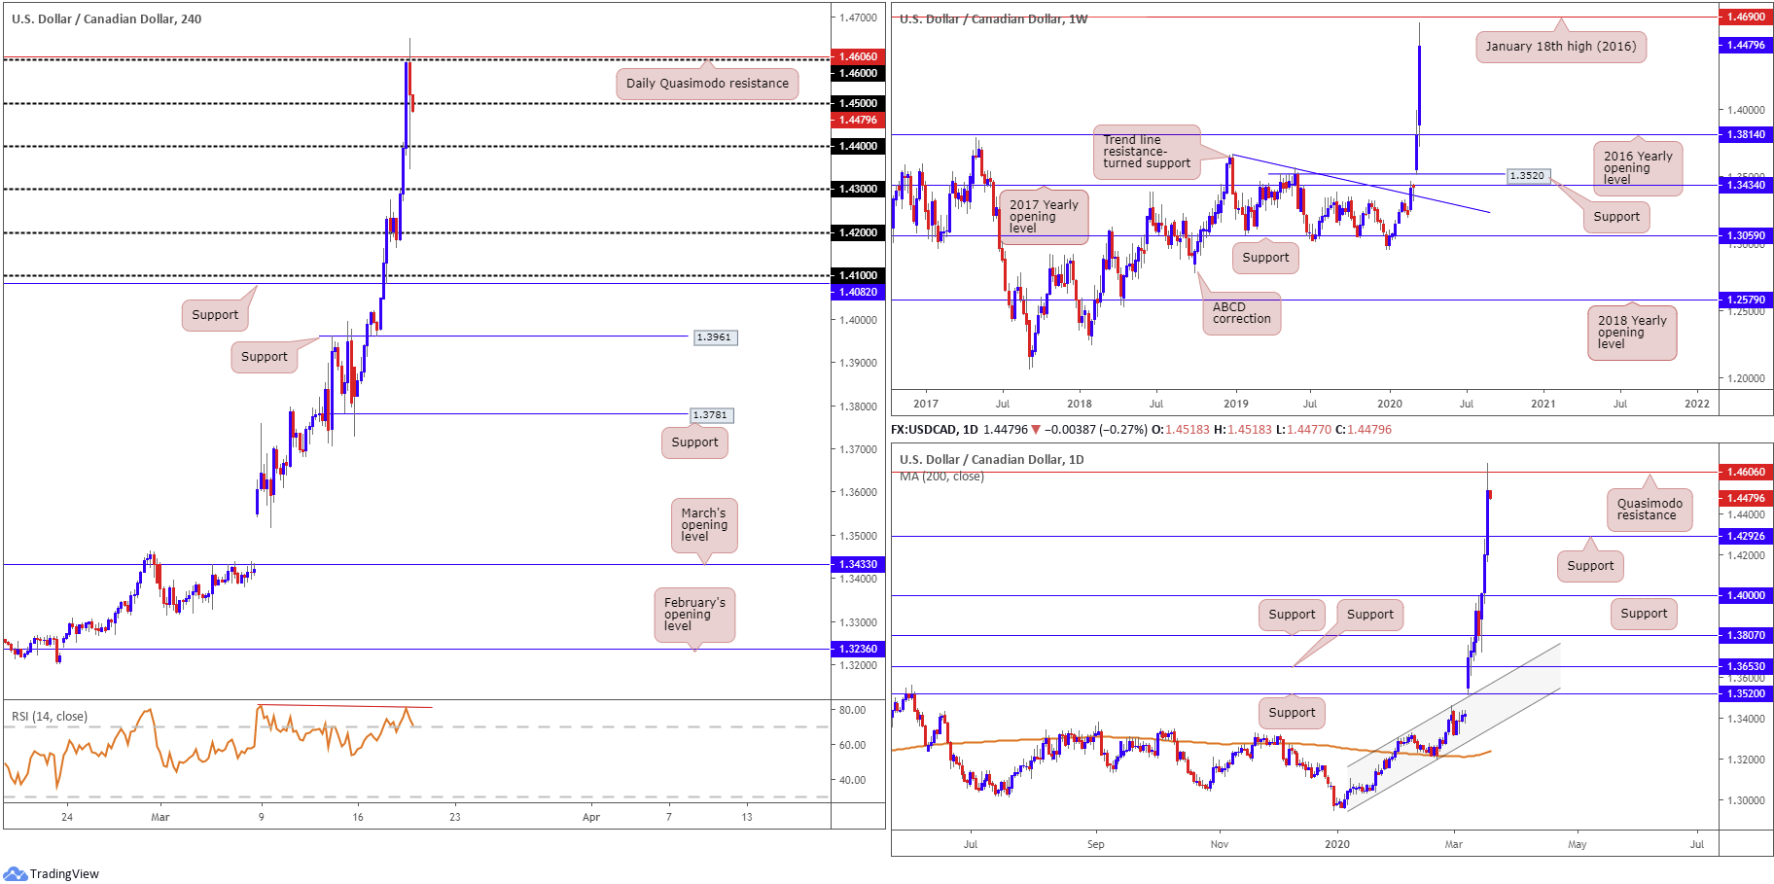1774x884 pixels.
Task: Click the February's opening level callout
Action: coord(694,615)
